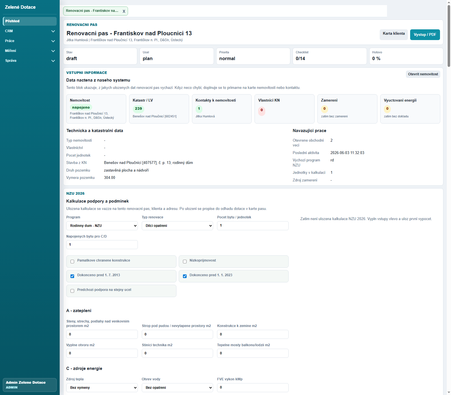Viewport: 451px width, 395px height.
Task: Click Vyuctovani energii badge 0
Action: tap(387, 109)
